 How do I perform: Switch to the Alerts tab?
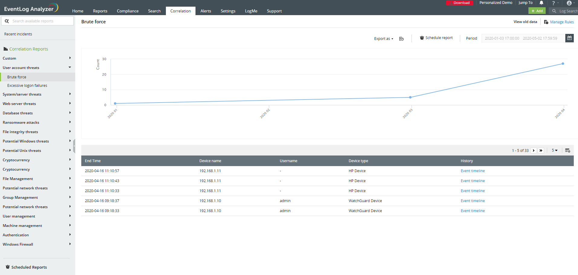(205, 11)
